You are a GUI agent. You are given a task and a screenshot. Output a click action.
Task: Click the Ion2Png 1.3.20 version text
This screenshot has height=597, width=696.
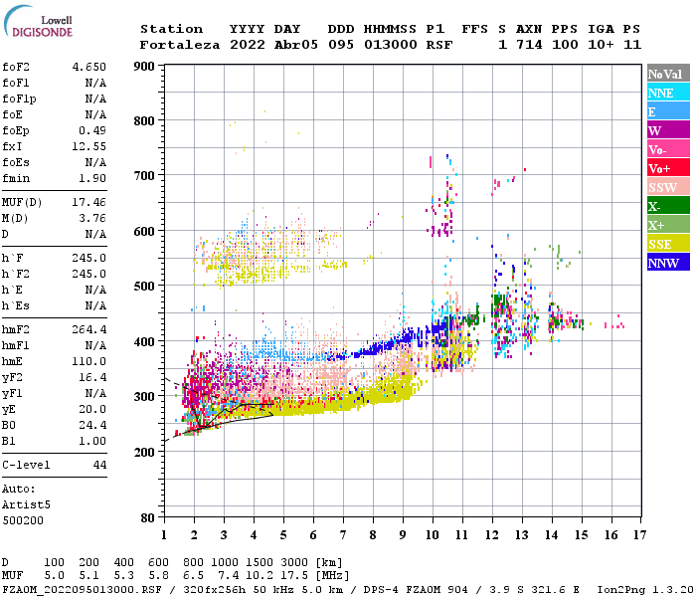tap(645, 590)
